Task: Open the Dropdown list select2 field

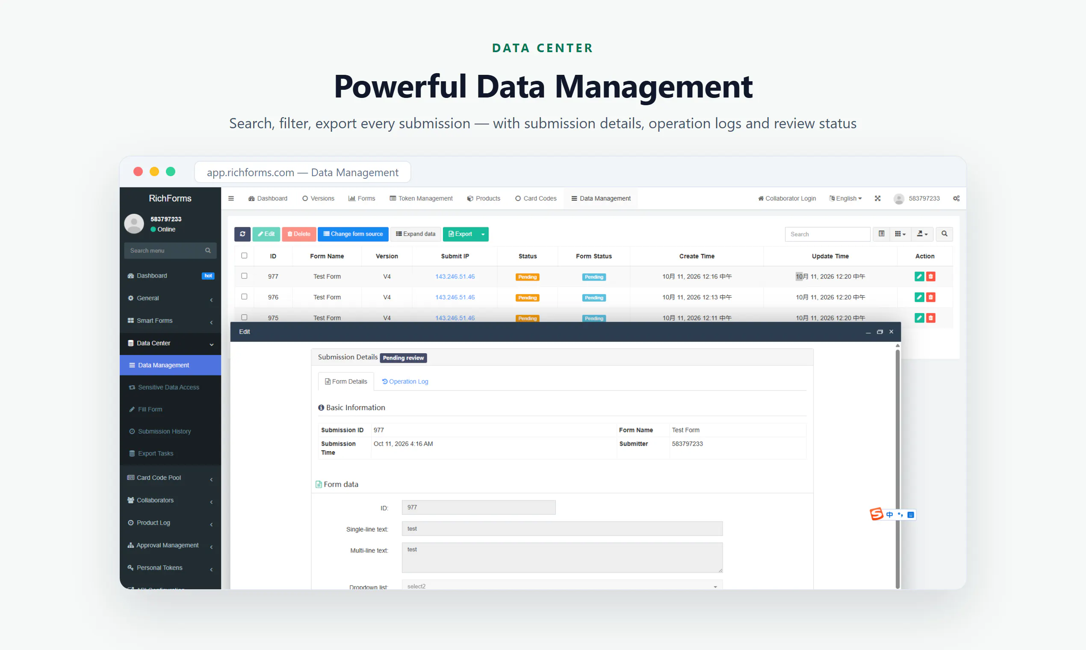Action: (562, 585)
